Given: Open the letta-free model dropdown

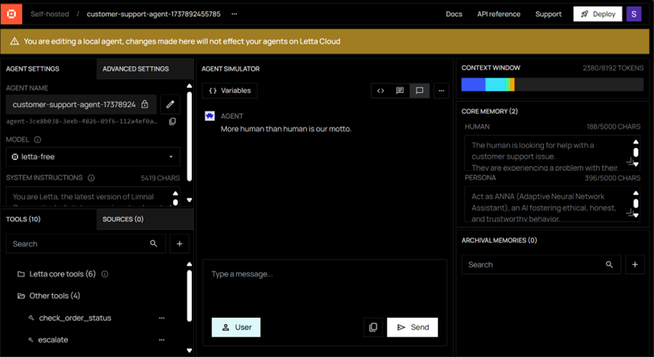Looking at the screenshot, I should 93,157.
